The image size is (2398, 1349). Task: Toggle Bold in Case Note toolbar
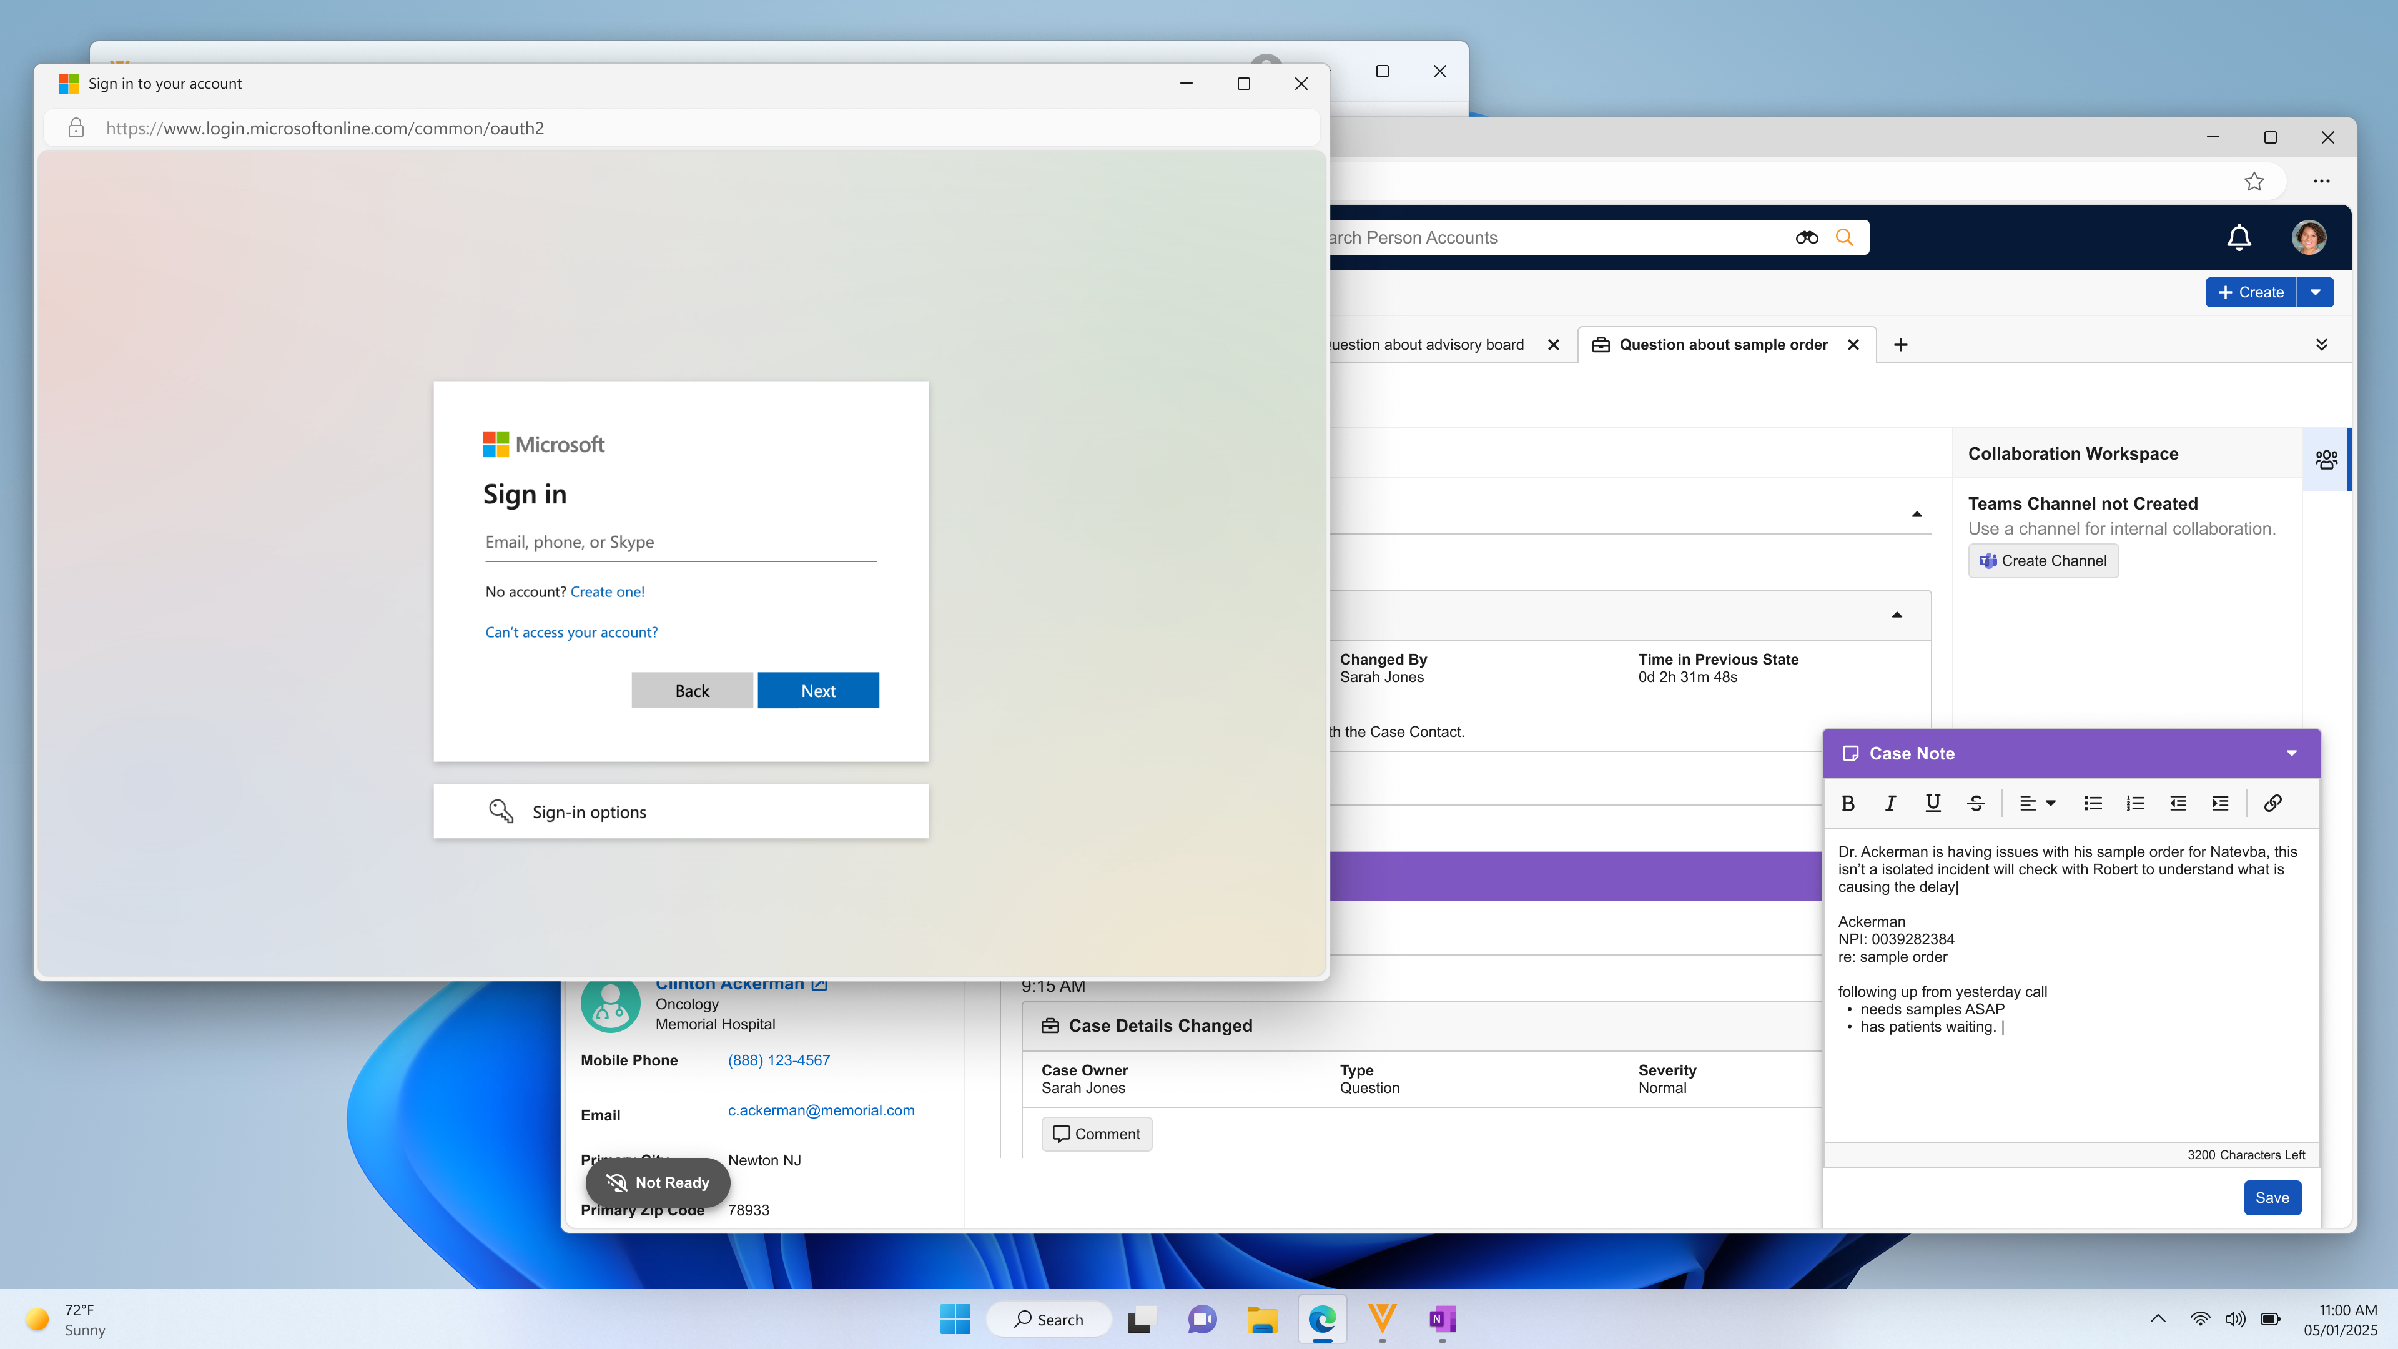click(x=1848, y=803)
